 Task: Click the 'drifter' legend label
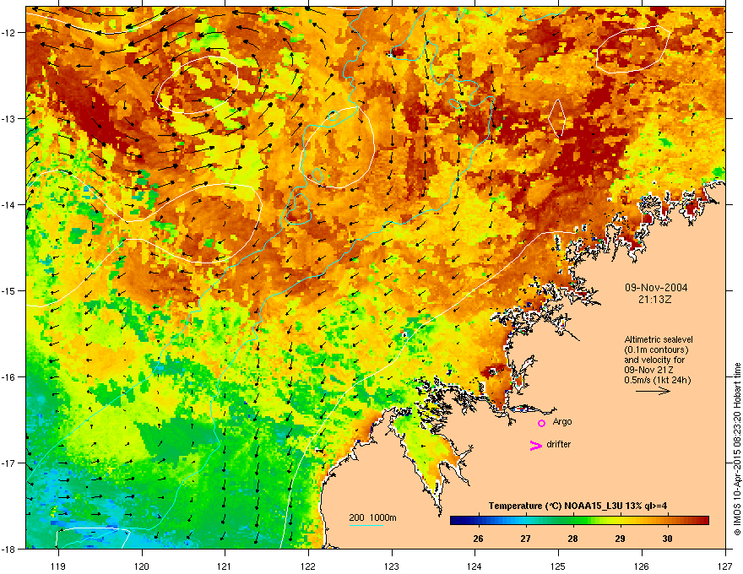pos(559,444)
